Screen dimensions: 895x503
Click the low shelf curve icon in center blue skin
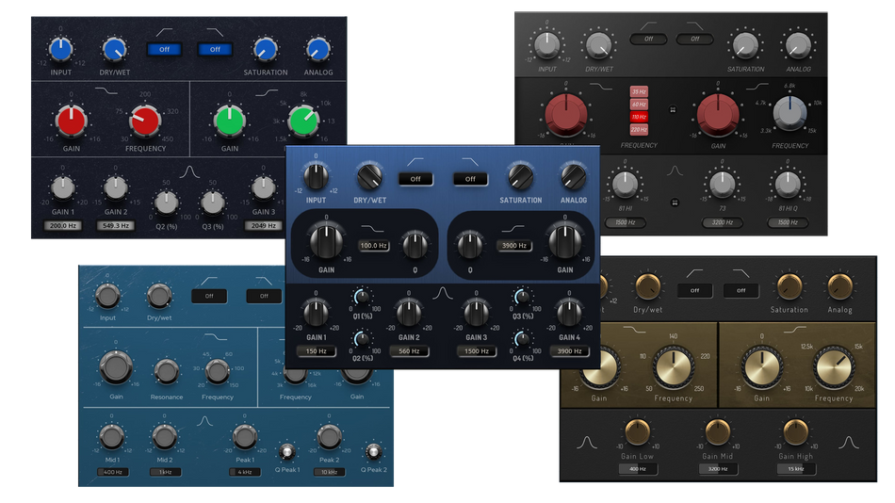coord(373,228)
